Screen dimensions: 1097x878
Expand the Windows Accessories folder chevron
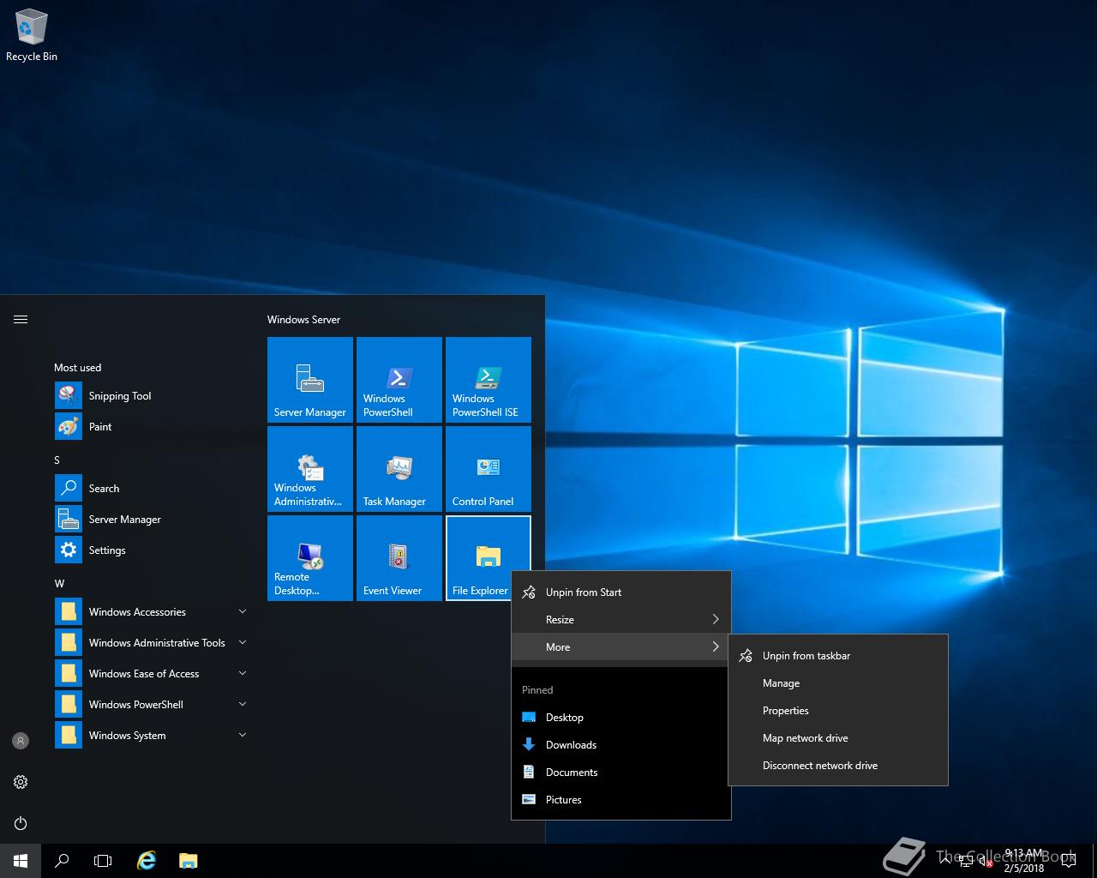243,611
